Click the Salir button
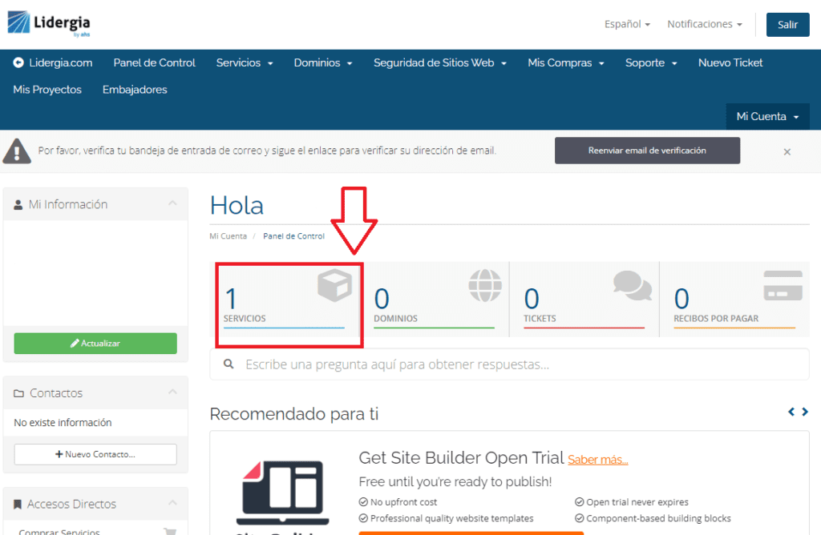 787,25
